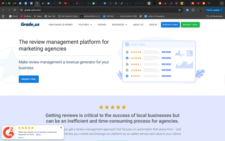
Task: Bookmark this page with the star icon
Action: (179, 10)
